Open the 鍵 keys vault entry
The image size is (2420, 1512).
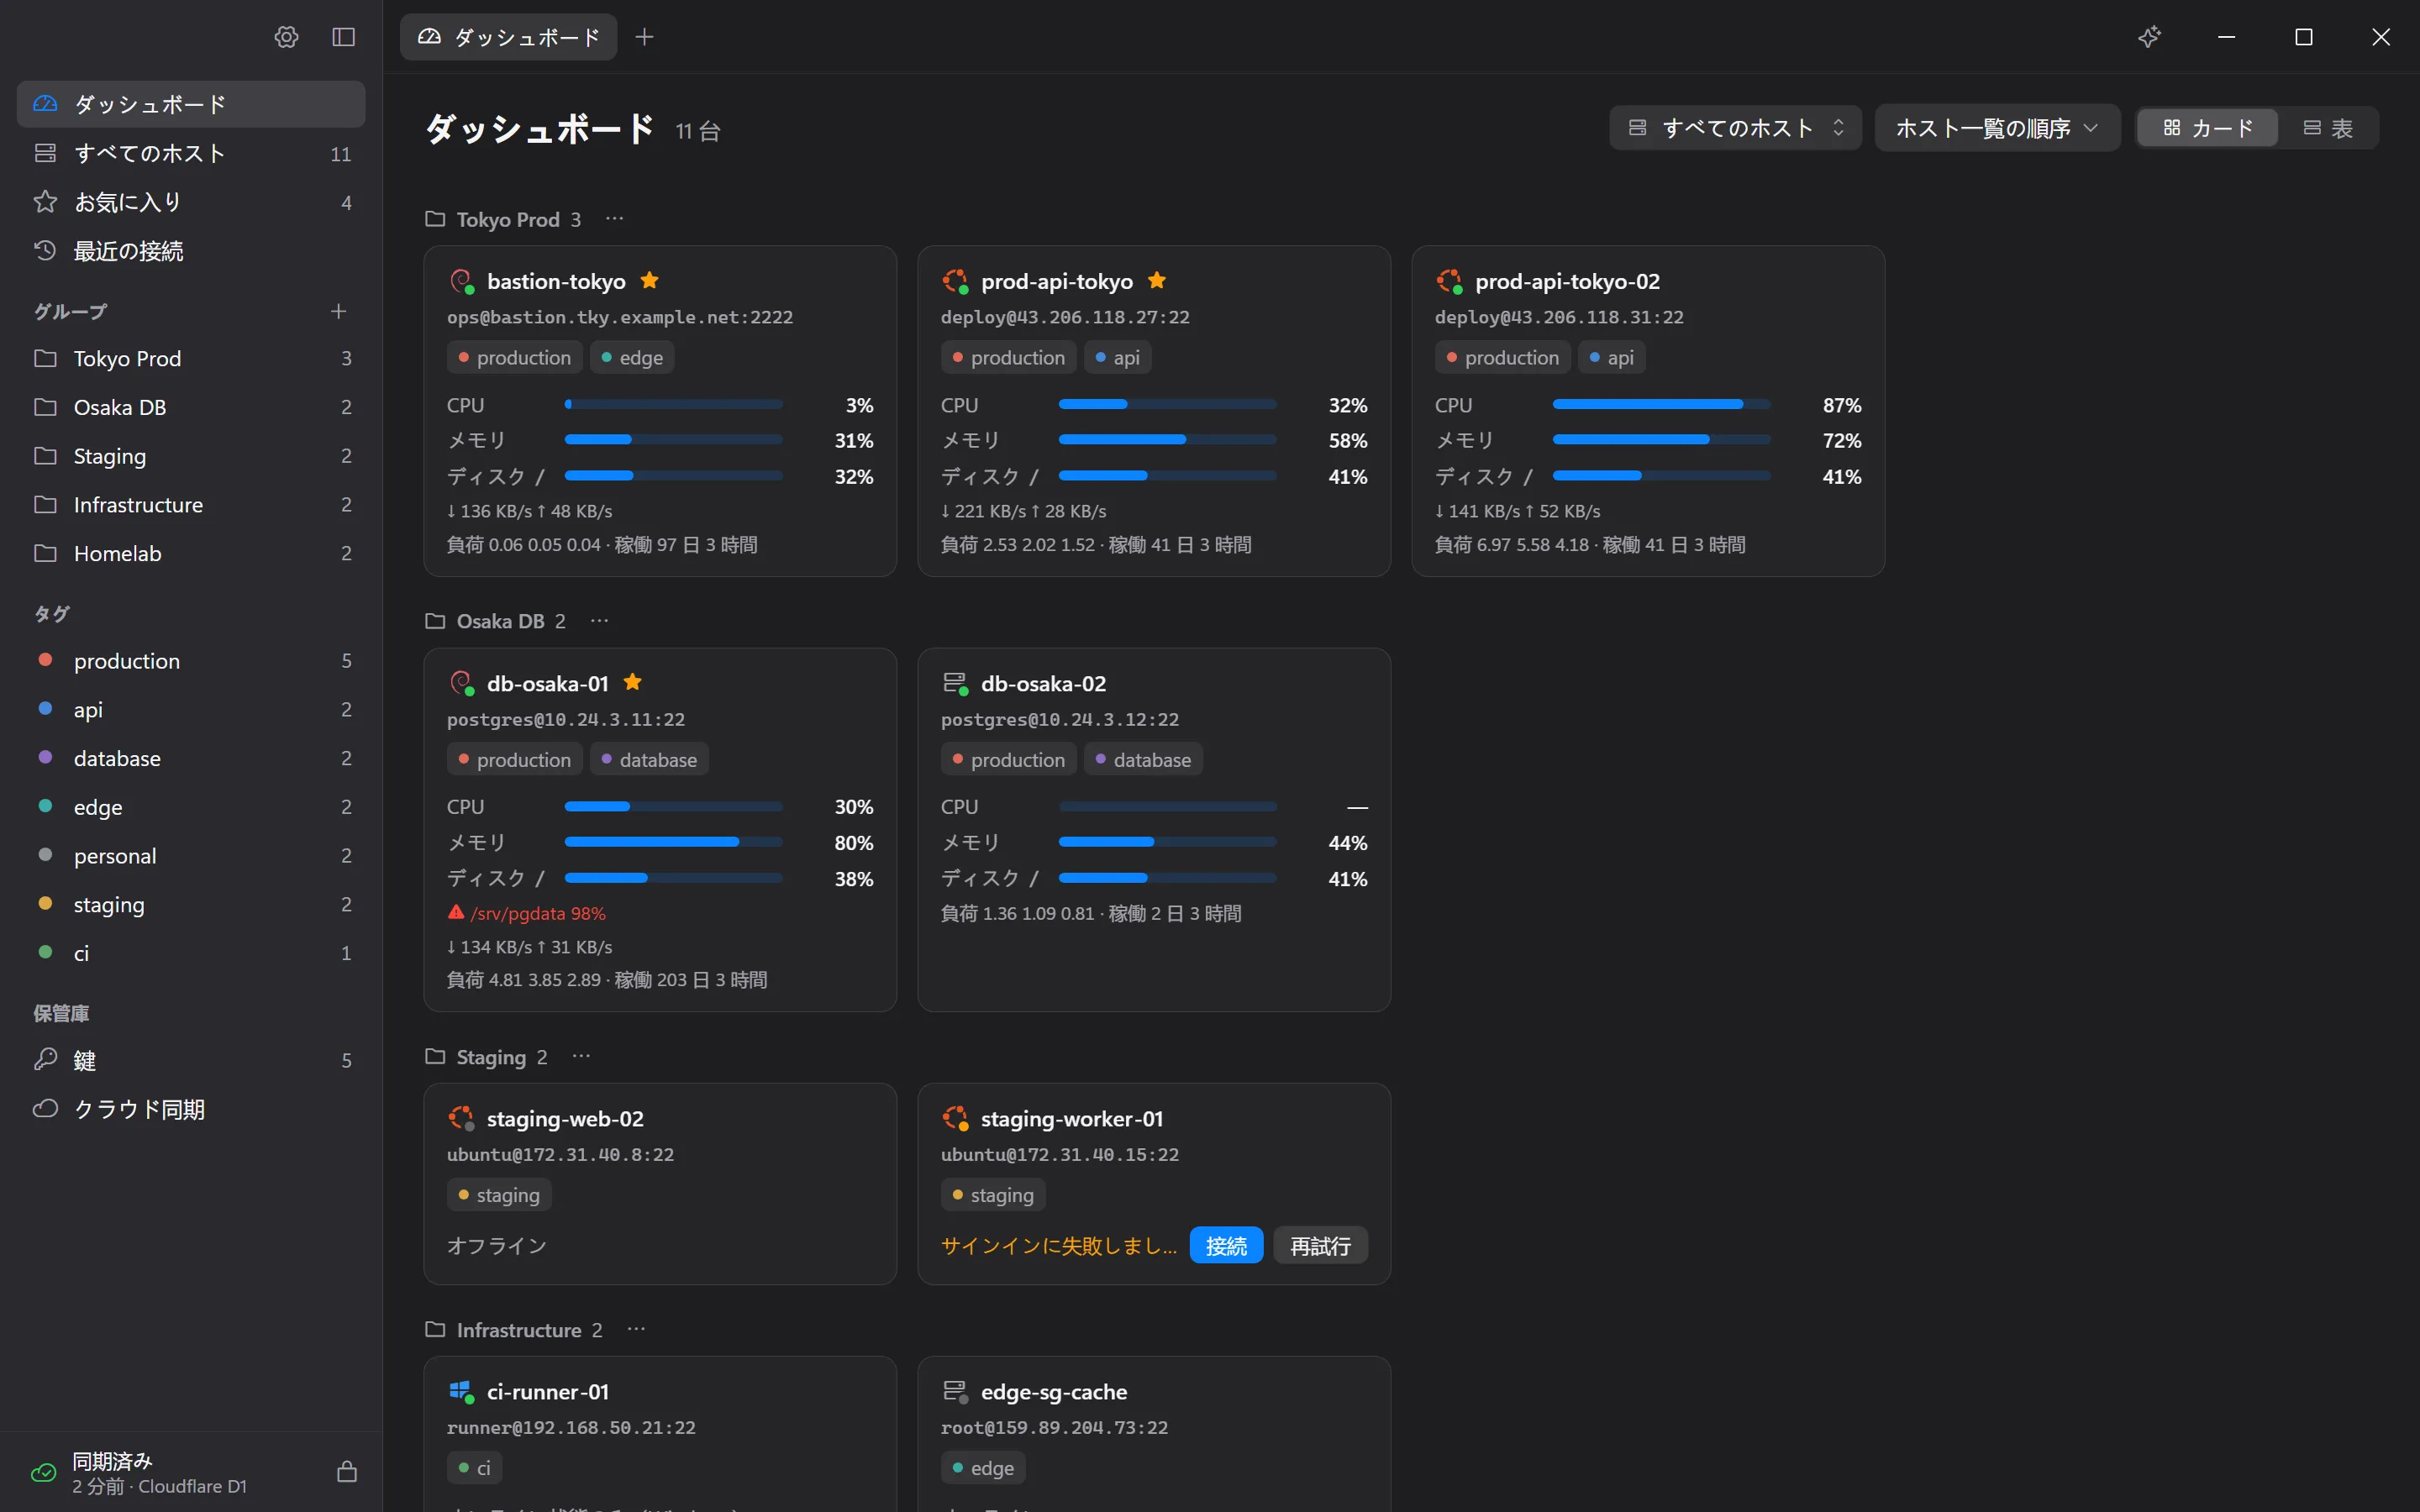[x=191, y=1060]
